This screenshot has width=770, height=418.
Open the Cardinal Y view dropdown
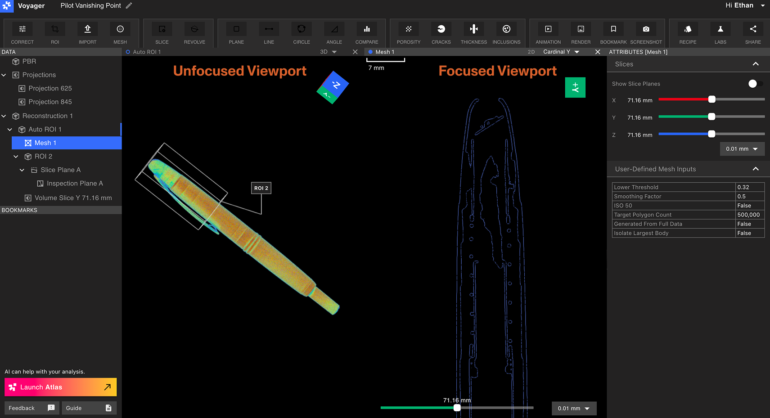coord(561,52)
